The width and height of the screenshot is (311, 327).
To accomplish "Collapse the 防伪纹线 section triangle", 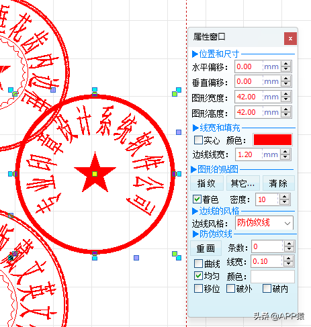I will [x=195, y=234].
